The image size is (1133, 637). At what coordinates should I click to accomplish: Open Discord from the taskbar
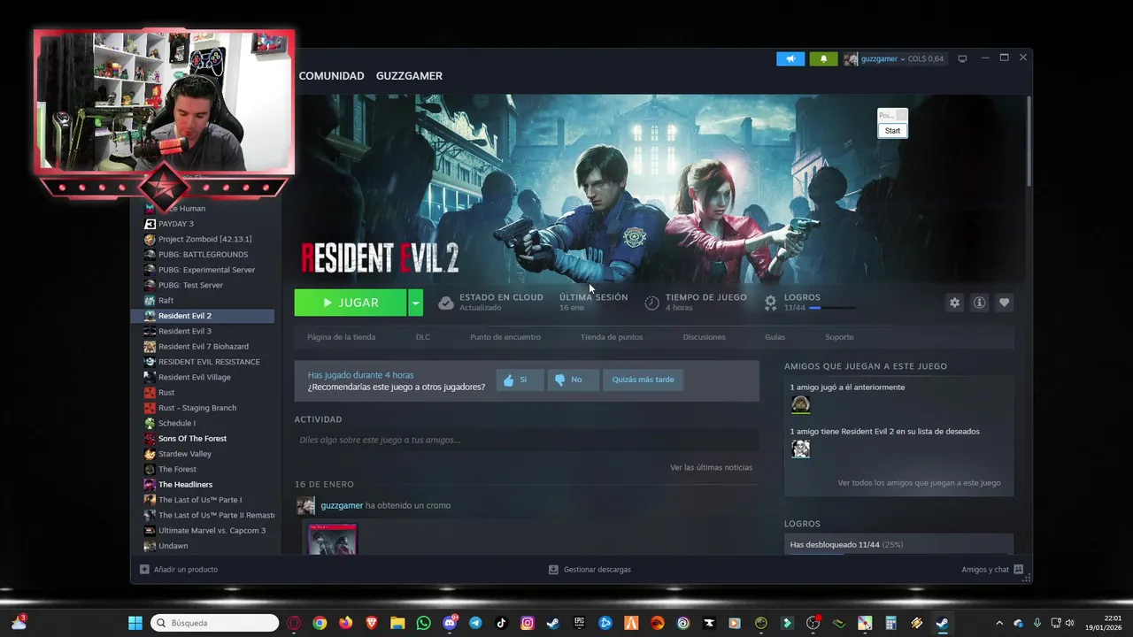pyautogui.click(x=450, y=623)
